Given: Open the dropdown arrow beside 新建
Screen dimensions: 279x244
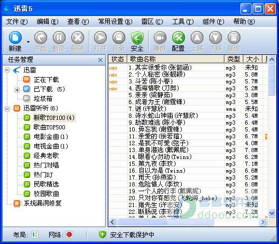Looking at the screenshot, I should pos(28,42).
